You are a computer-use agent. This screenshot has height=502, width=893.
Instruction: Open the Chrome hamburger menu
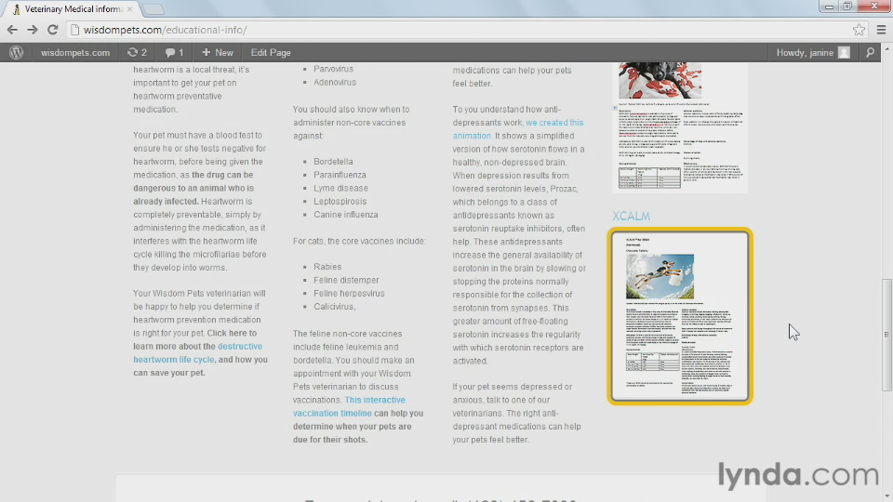point(880,30)
